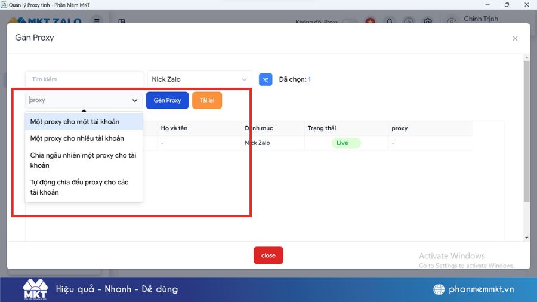Screen dimensions: 537x302
Task: Click the dialog vertical scrollbar thumb
Action: [x=527, y=131]
